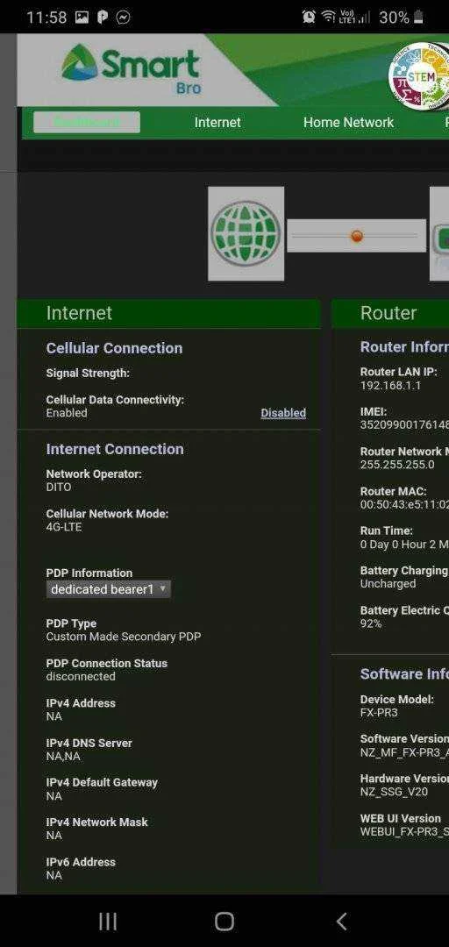Click the Run Time label
The width and height of the screenshot is (449, 947).
tap(386, 530)
